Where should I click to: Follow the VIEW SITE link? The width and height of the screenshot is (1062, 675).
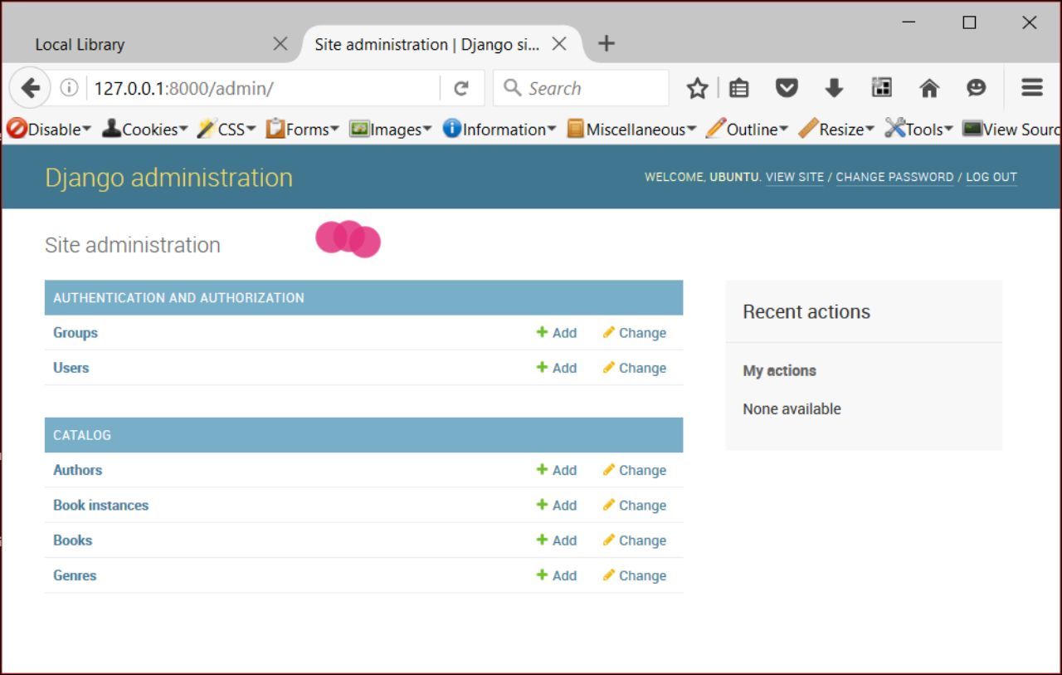click(795, 177)
